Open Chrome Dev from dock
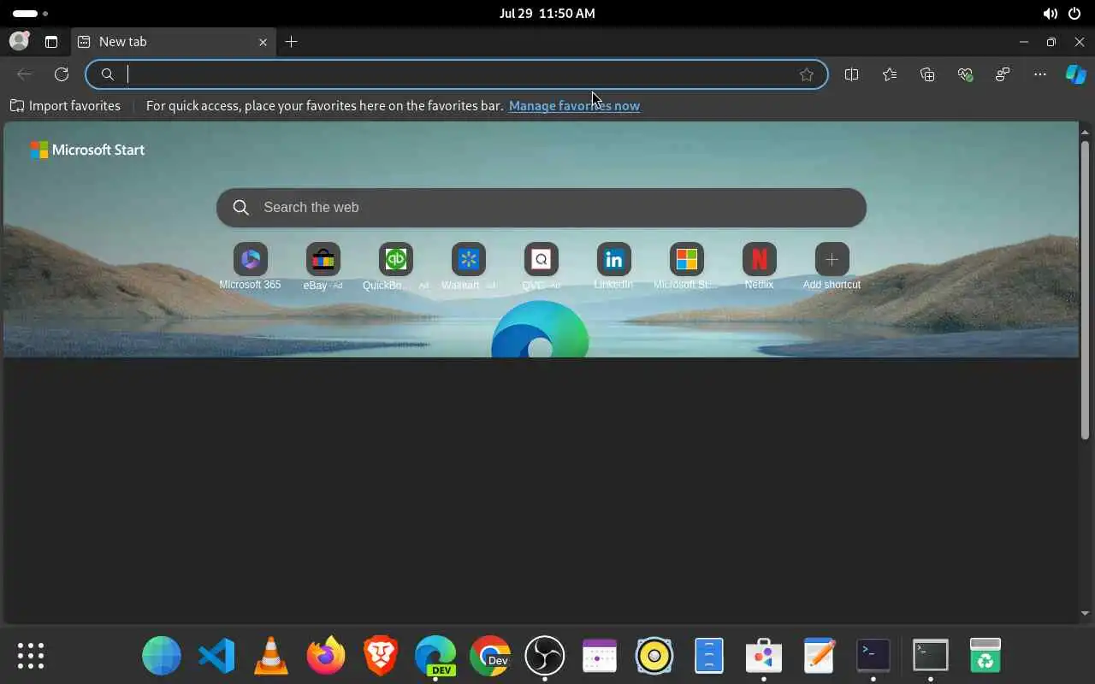This screenshot has width=1095, height=684. [x=490, y=656]
